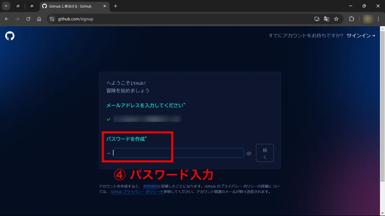Go back with browser back arrow
Viewport: 385px width, 216px height.
[x=7, y=19]
